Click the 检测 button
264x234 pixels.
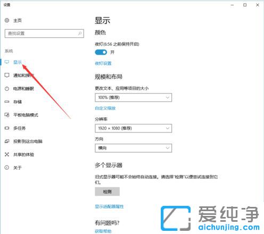pyautogui.click(x=107, y=191)
